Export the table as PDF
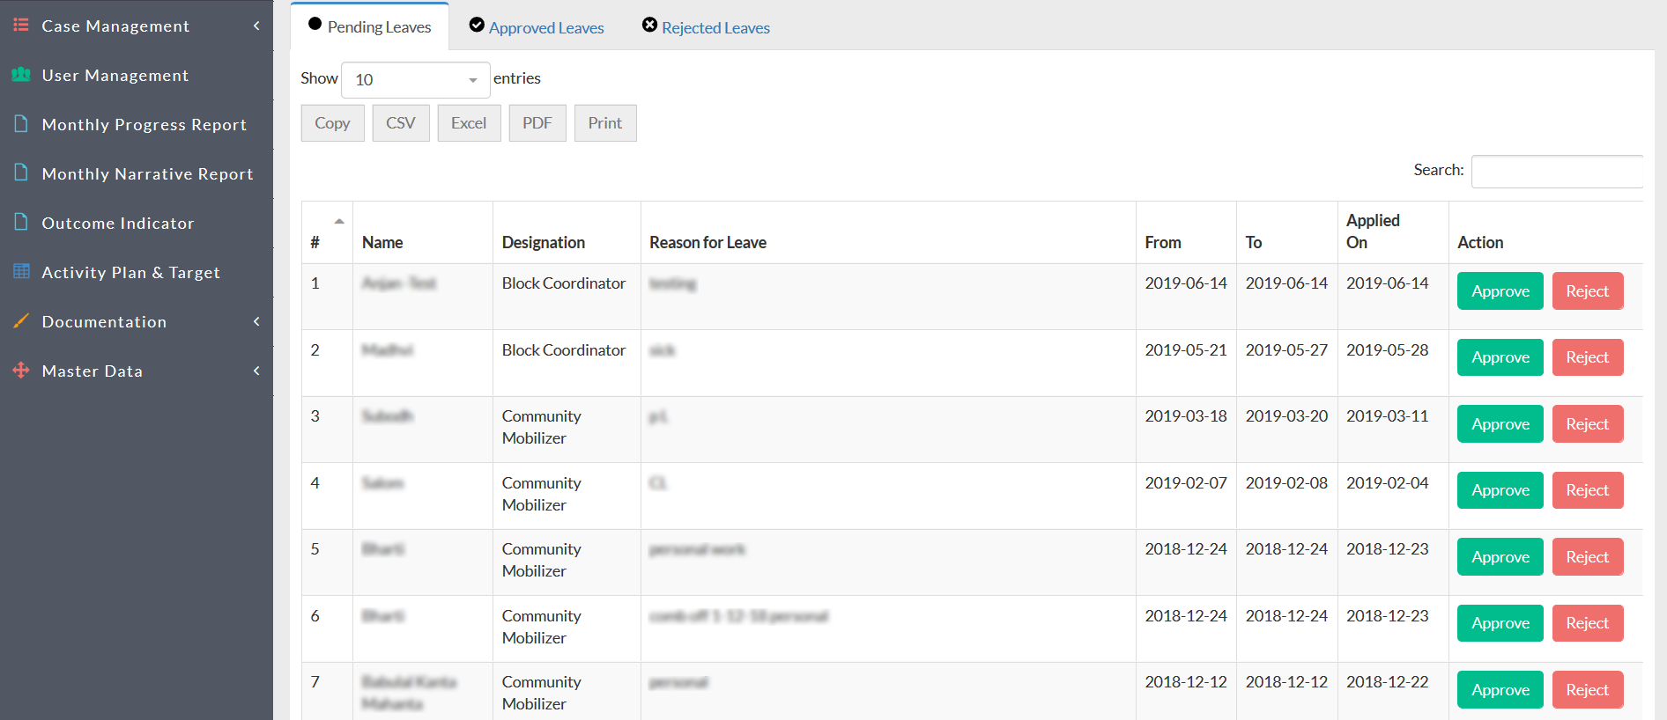Image resolution: width=1667 pixels, height=720 pixels. point(537,123)
